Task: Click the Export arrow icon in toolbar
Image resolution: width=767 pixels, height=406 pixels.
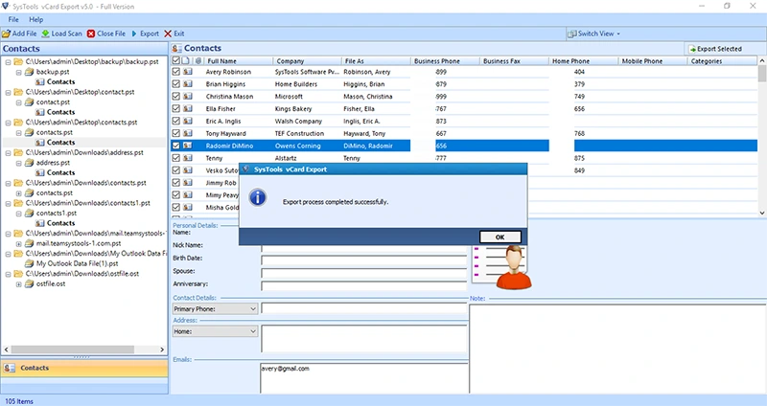Action: click(134, 34)
